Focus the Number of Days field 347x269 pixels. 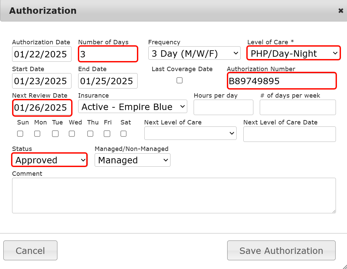[x=108, y=54]
